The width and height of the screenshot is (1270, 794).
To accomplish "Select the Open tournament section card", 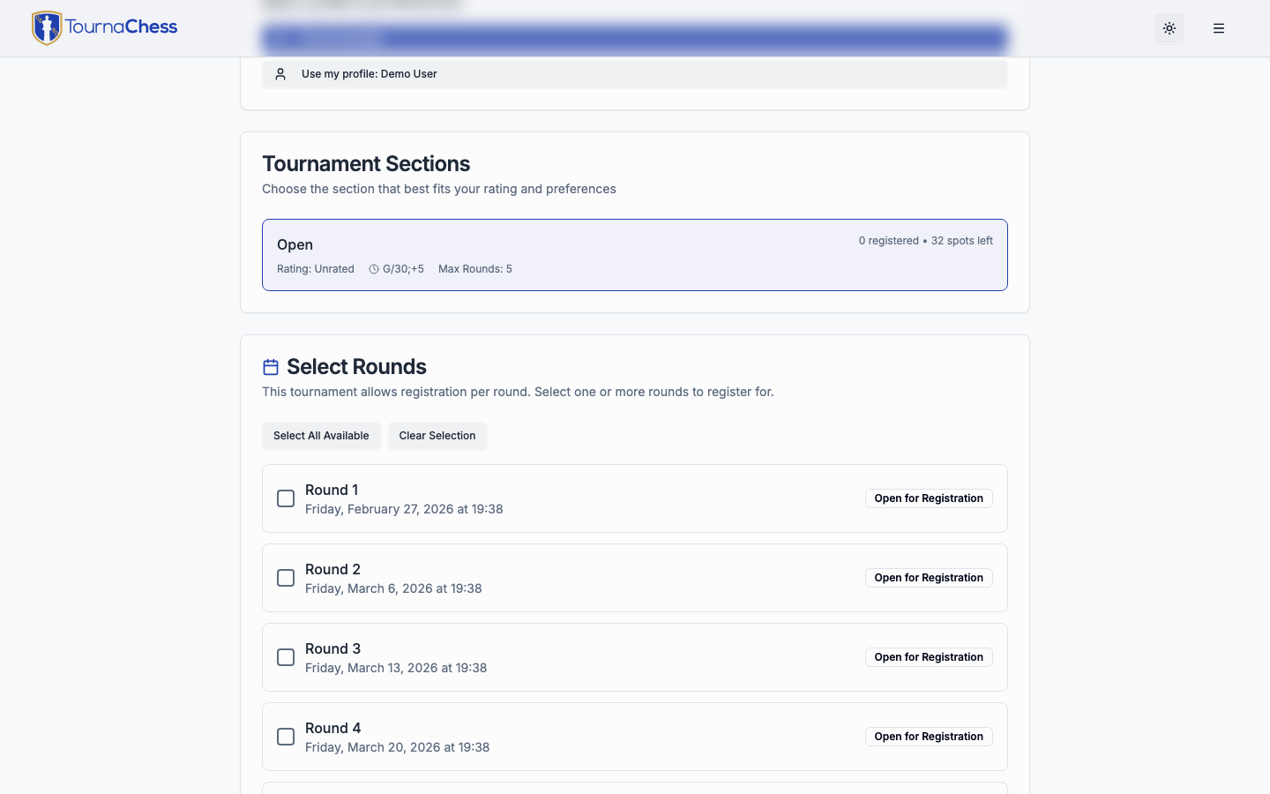I will pos(634,255).
